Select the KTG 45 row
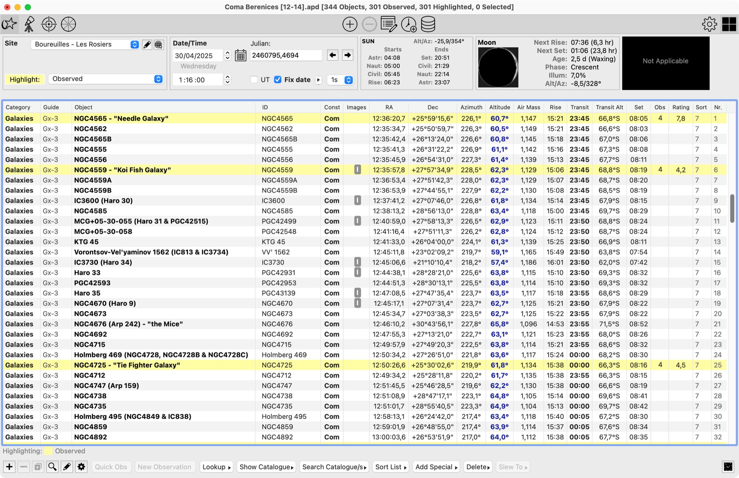The image size is (739, 478). tap(365, 242)
